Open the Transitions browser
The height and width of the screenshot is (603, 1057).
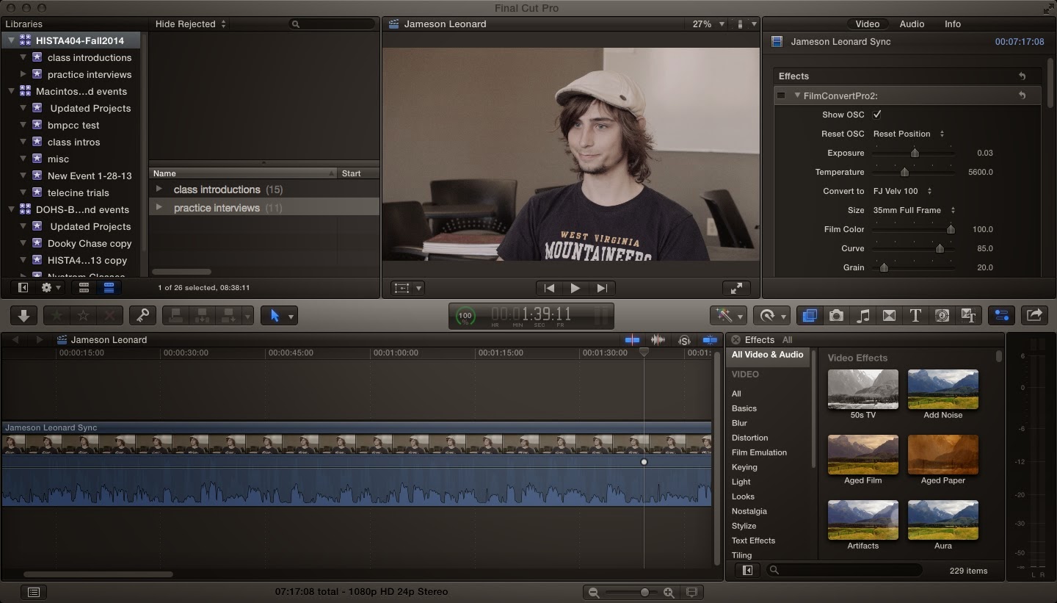[x=890, y=316]
